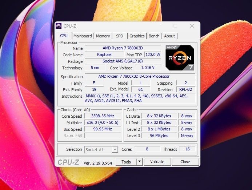
Task: Expand the Socket #1 selection combo box
Action: tap(101, 150)
